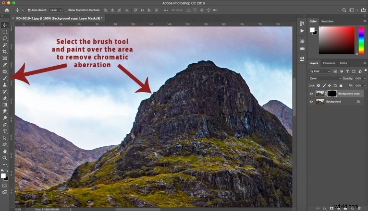Image resolution: width=368 pixels, height=211 pixels.
Task: Select the Magic Wand tool
Action: [x=5, y=45]
